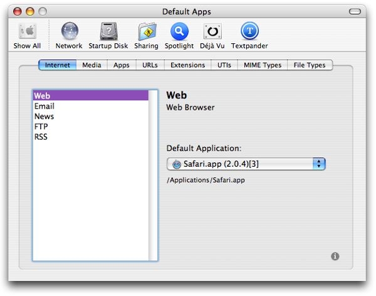The height and width of the screenshot is (296, 376).
Task: Click the bold Web heading
Action: pyautogui.click(x=177, y=95)
